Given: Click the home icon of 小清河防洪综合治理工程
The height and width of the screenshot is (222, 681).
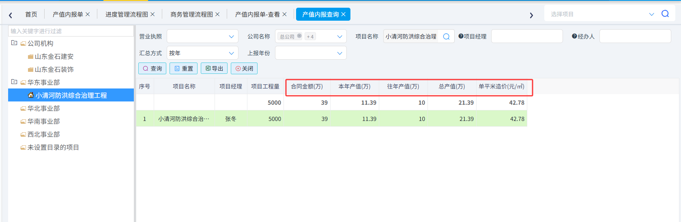Looking at the screenshot, I should [30, 95].
